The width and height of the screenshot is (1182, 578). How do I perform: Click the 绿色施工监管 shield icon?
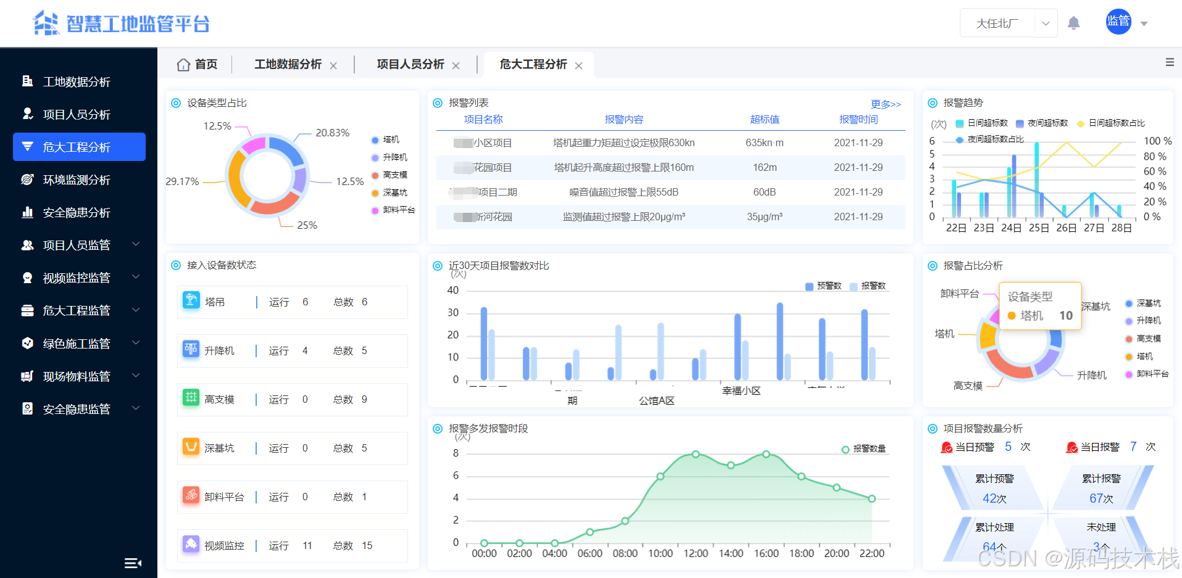tap(27, 342)
